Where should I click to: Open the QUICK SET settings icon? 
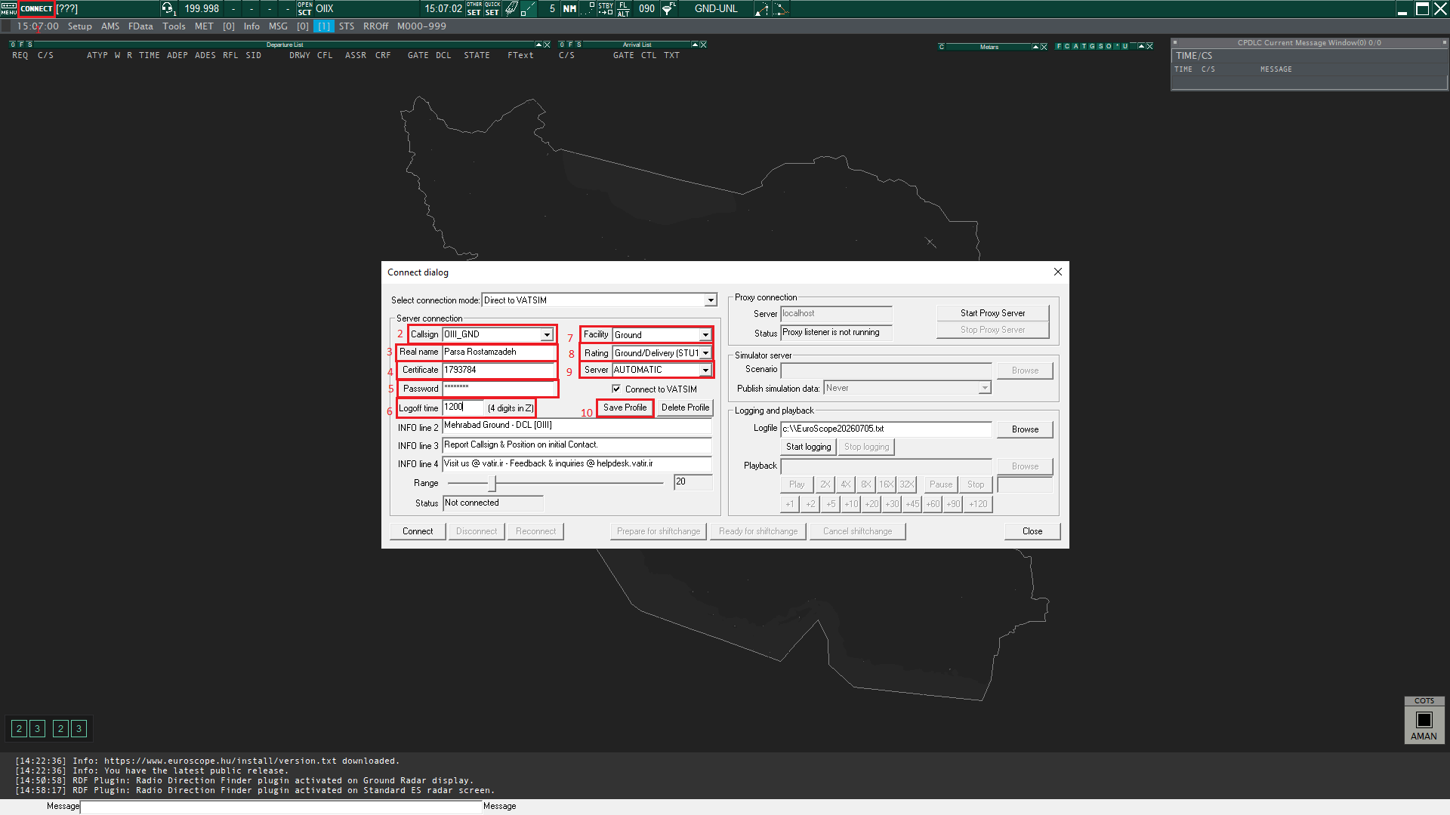pyautogui.click(x=492, y=8)
